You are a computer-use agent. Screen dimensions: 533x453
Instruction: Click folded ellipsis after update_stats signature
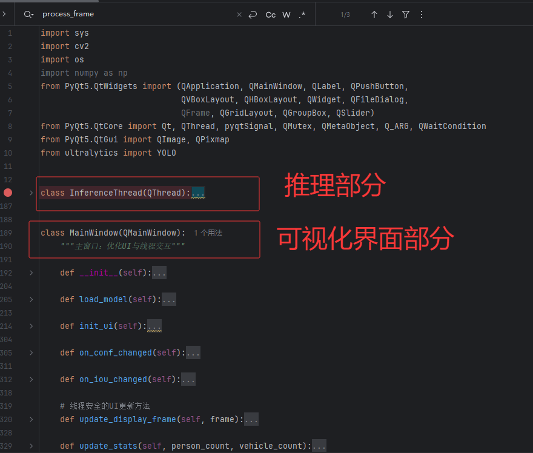(x=319, y=446)
